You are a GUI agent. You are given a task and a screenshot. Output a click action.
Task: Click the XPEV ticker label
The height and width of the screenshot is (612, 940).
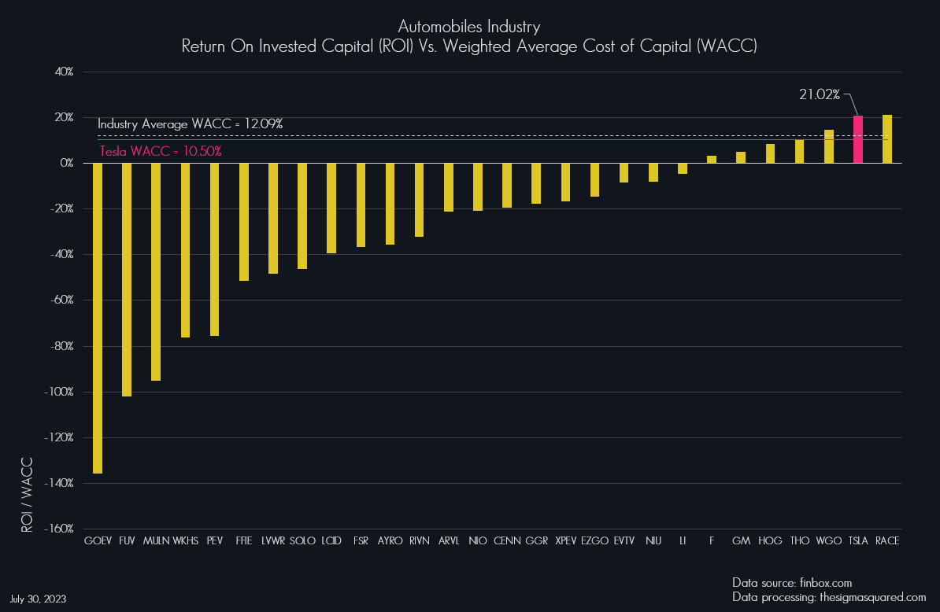tap(565, 541)
